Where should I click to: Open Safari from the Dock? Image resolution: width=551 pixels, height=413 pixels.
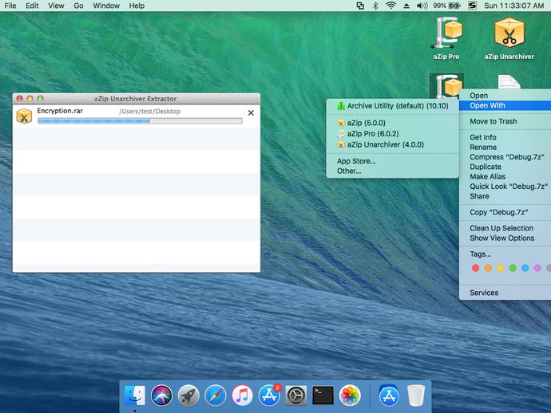click(215, 395)
